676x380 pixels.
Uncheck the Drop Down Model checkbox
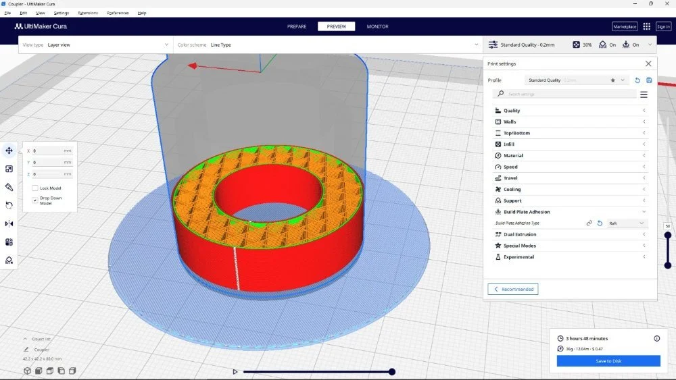click(35, 200)
